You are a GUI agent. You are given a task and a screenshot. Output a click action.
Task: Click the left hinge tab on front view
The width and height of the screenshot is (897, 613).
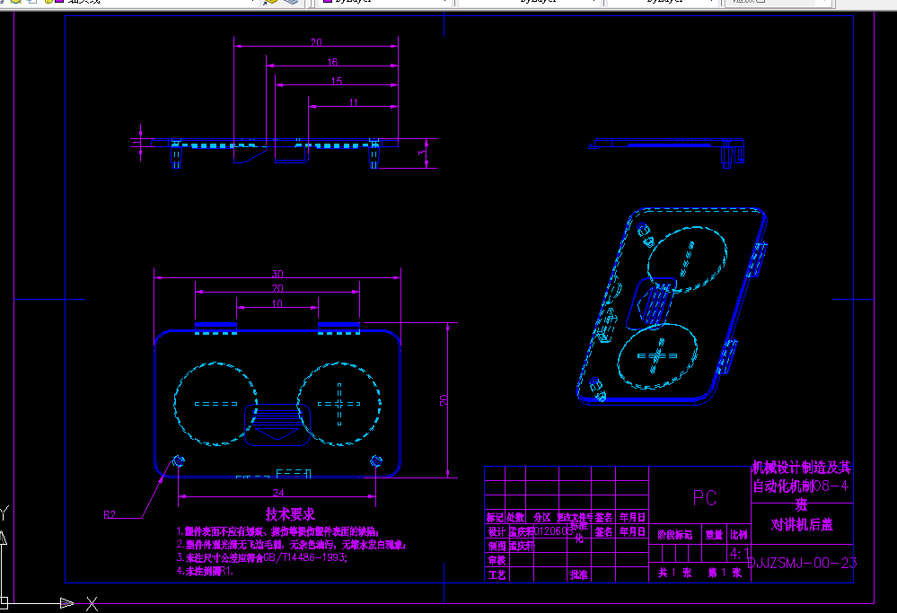coord(215,328)
